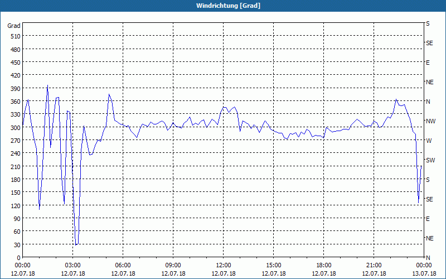Image resolution: width=446 pixels, height=279 pixels.
Task: Select the 120 value on the left axis
Action: [16, 205]
